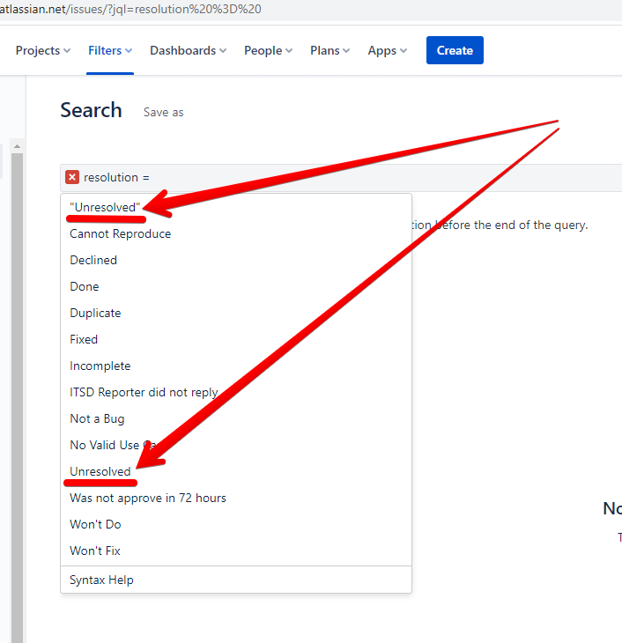The image size is (622, 643).
Task: Pick the No Valid Use Case option
Action: coord(236,446)
